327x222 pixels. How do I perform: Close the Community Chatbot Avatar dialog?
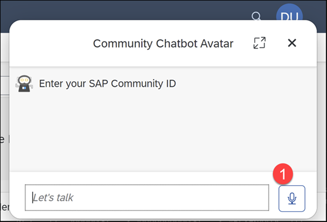tap(292, 43)
